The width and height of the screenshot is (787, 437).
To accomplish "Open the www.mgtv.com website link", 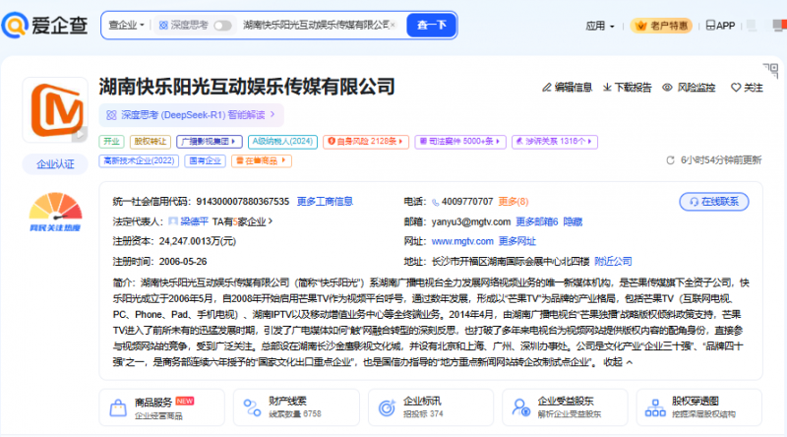I will point(462,241).
